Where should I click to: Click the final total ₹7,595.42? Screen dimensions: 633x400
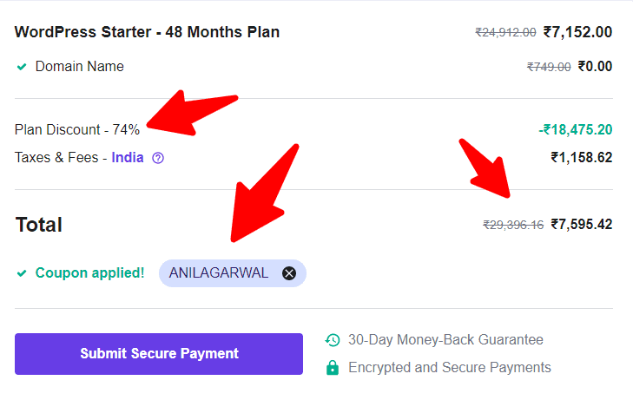[582, 224]
